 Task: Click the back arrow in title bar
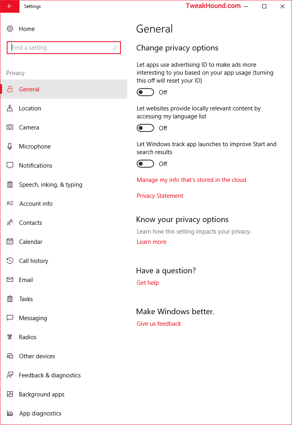point(10,6)
